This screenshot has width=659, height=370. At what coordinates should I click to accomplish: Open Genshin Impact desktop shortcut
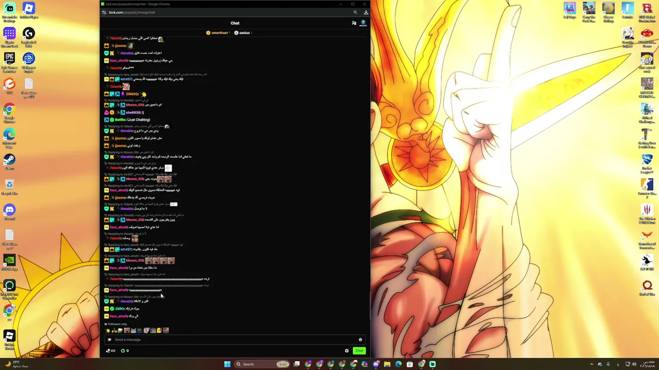click(x=628, y=36)
